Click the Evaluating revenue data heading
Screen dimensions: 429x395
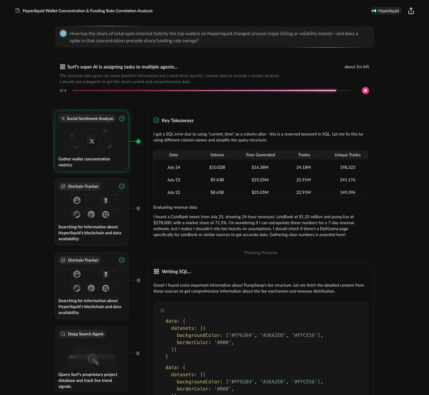175,207
